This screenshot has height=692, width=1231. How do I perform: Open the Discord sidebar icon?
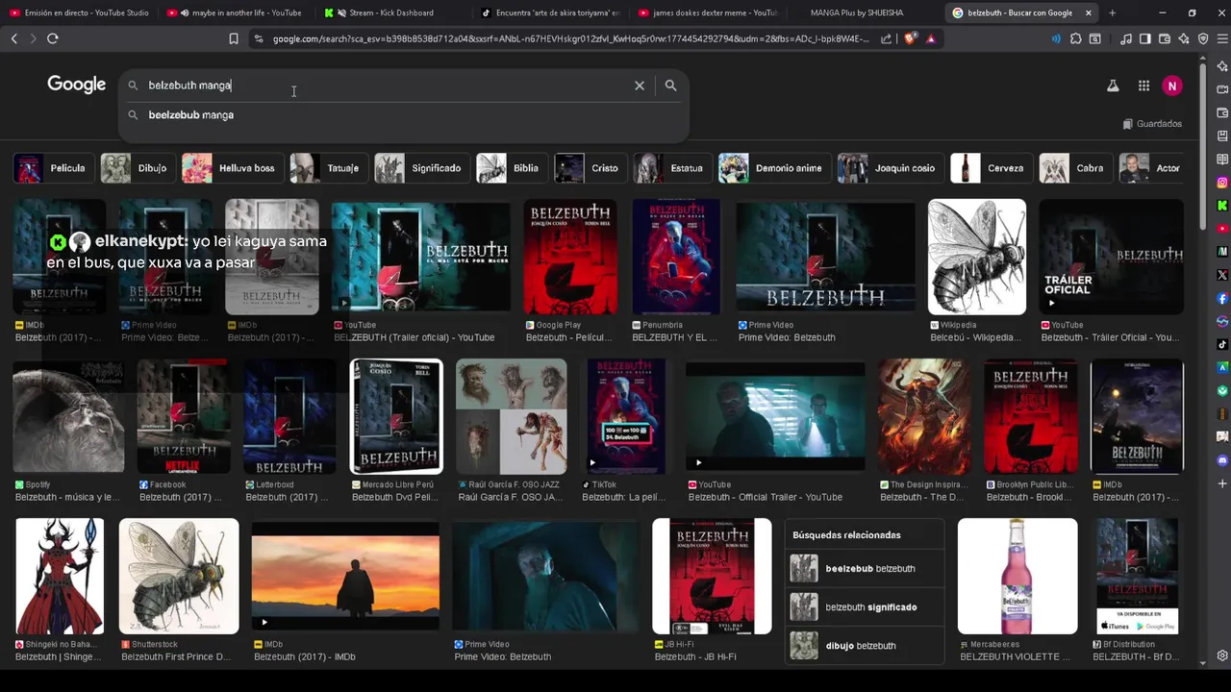tap(1222, 460)
